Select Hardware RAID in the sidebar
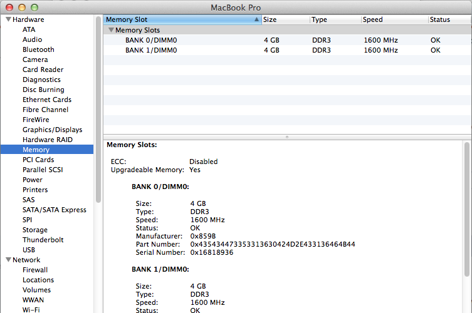The width and height of the screenshot is (472, 313). tap(48, 140)
